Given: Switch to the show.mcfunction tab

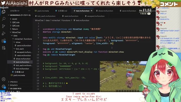Looking at the screenshot, I should tap(105, 11).
